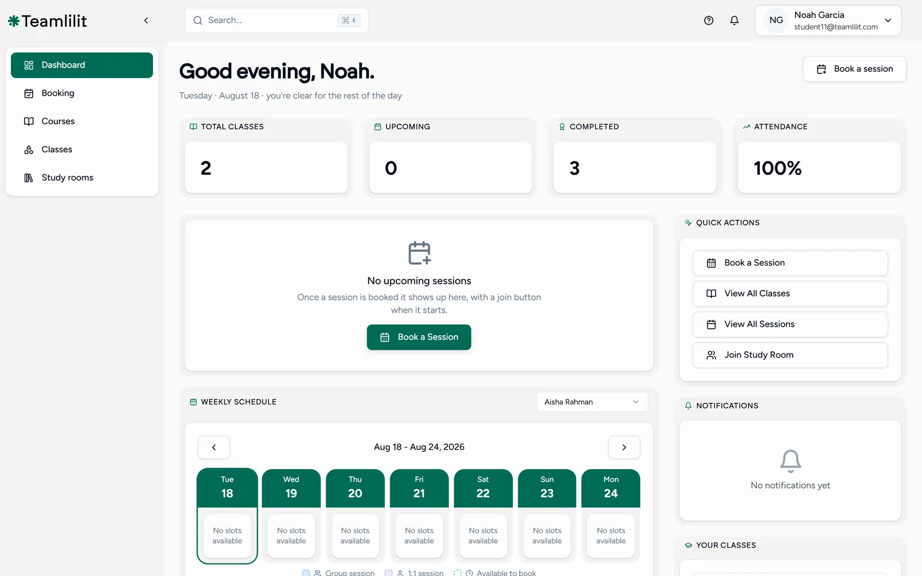Click the Upcoming calendar icon
922x576 pixels.
click(378, 127)
